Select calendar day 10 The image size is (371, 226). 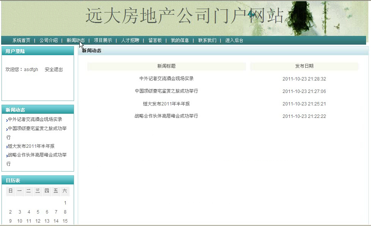click(x=20, y=221)
